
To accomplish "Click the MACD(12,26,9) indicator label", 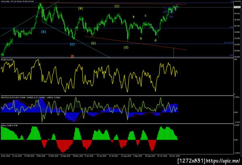I will pyautogui.click(x=13, y=98).
